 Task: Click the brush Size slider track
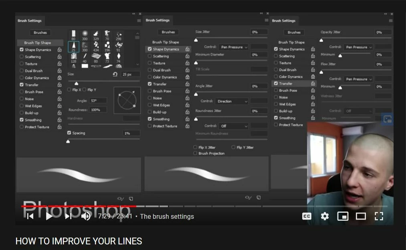click(104, 81)
